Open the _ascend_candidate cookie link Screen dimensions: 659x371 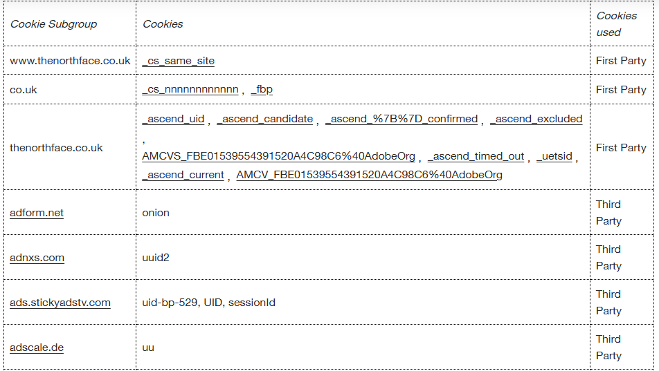coord(264,119)
